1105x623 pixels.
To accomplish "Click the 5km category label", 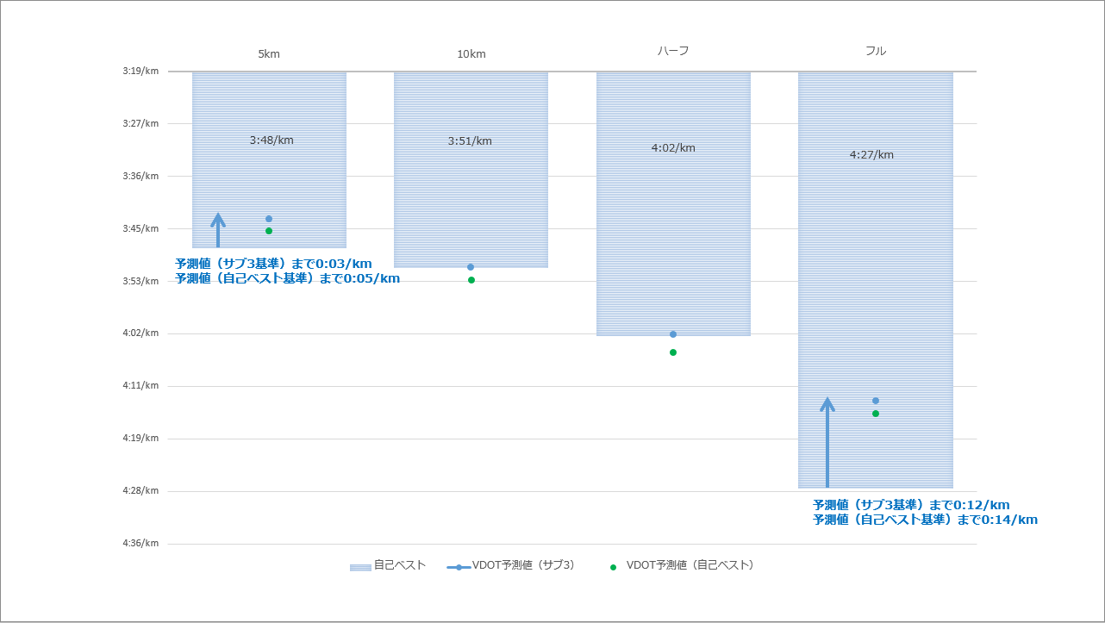I will [269, 54].
